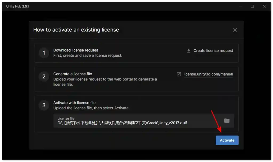Click the Unity Hub 3.5.1 title bar text
This screenshot has height=162, width=273.
(x=18, y=6)
